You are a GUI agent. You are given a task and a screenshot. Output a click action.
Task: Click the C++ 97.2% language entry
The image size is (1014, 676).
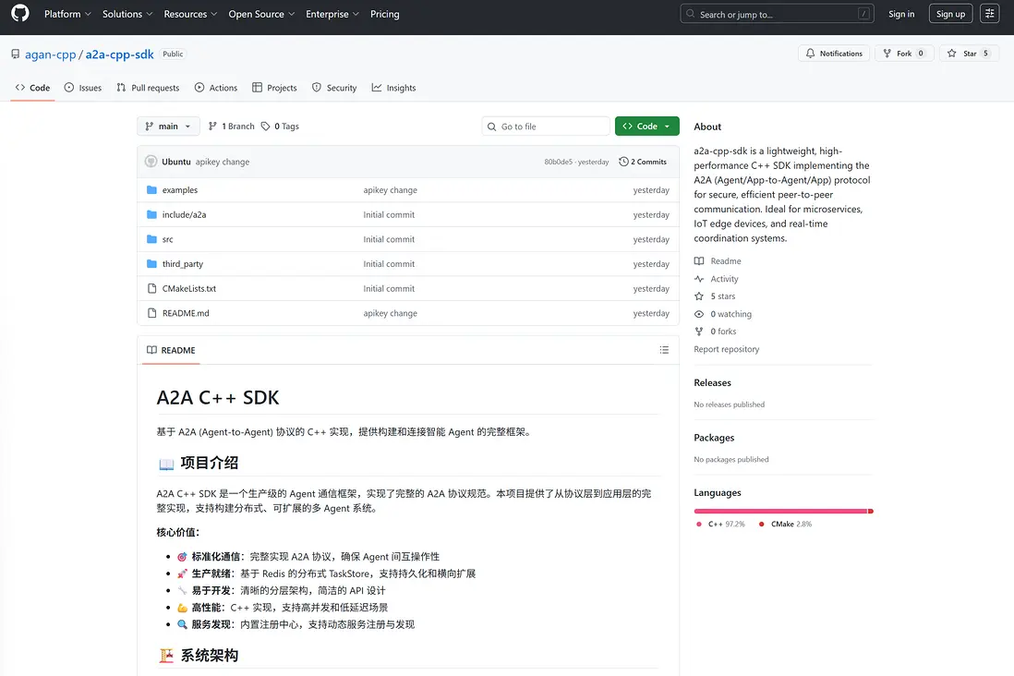point(720,524)
